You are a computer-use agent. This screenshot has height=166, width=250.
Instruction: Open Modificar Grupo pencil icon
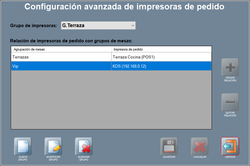53,146
